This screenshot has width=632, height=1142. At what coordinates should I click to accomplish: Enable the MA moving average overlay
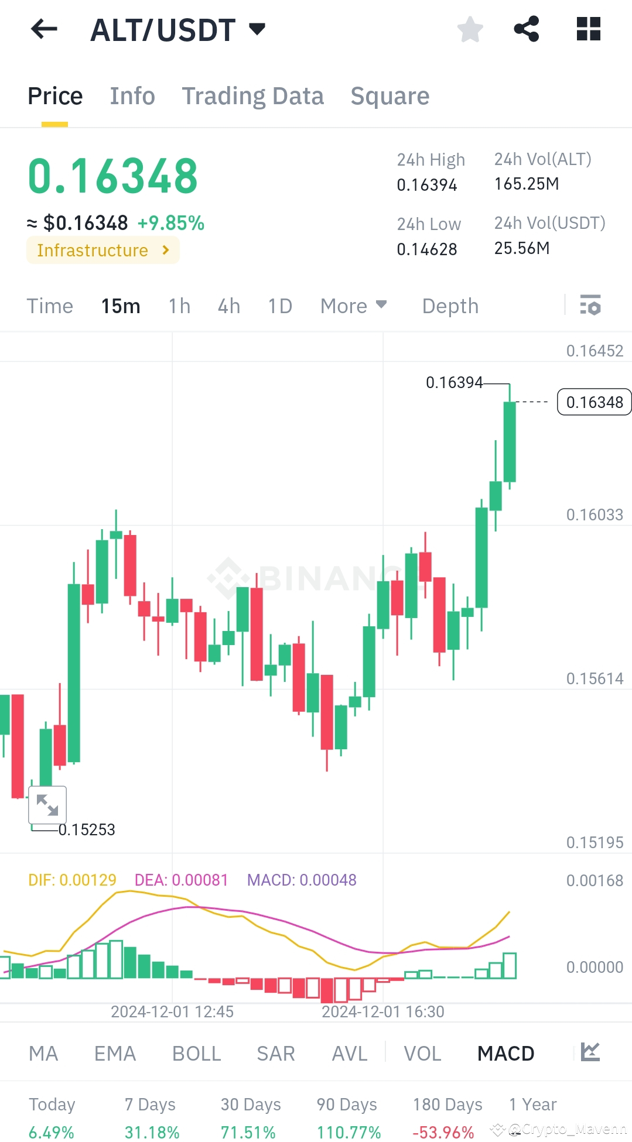(43, 1052)
